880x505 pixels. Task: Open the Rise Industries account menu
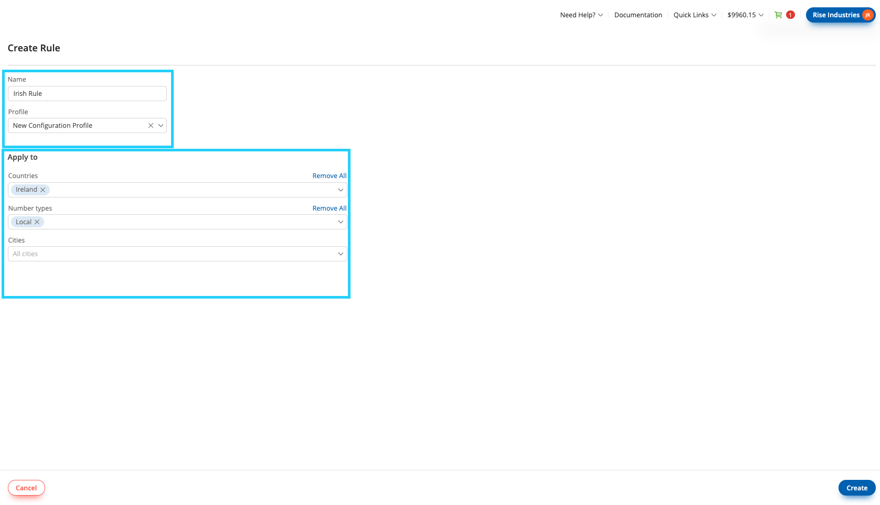(841, 15)
